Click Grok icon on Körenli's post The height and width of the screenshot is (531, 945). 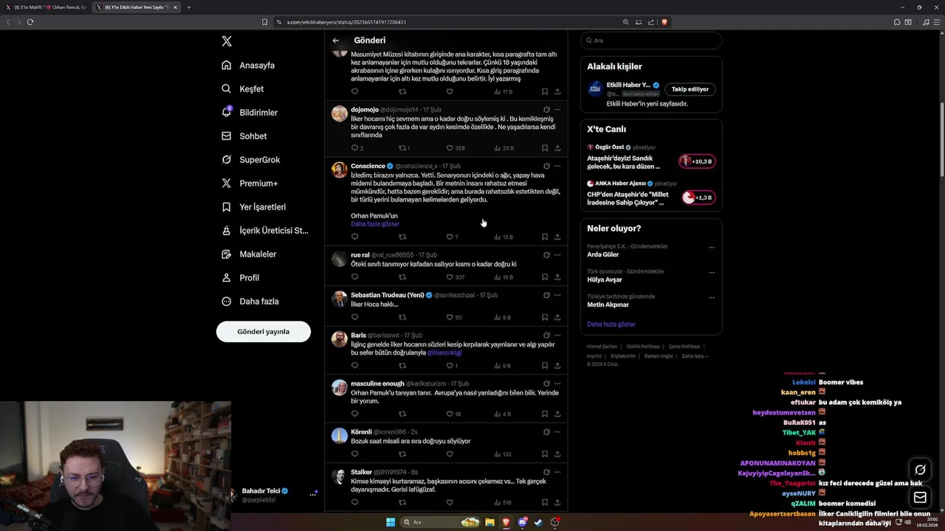546,431
